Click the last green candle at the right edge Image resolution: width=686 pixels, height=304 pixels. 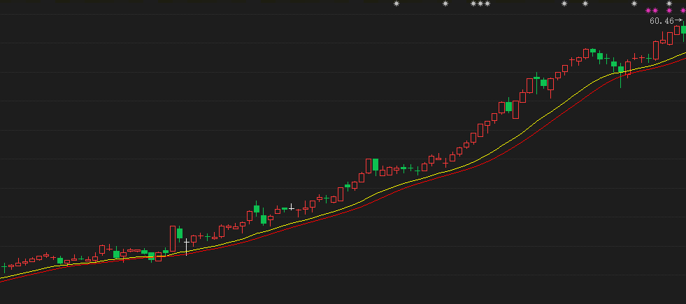[683, 29]
